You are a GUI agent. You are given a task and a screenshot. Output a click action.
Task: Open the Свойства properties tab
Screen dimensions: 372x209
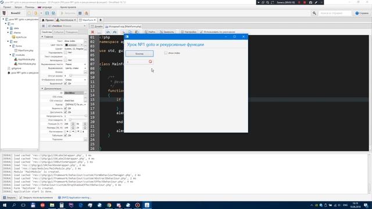(46, 32)
